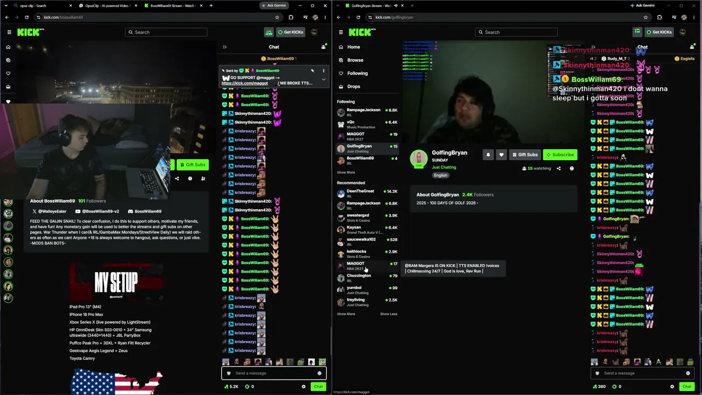
Task: Mute the GolfingBryan Stream tab audio
Action: coord(396,5)
